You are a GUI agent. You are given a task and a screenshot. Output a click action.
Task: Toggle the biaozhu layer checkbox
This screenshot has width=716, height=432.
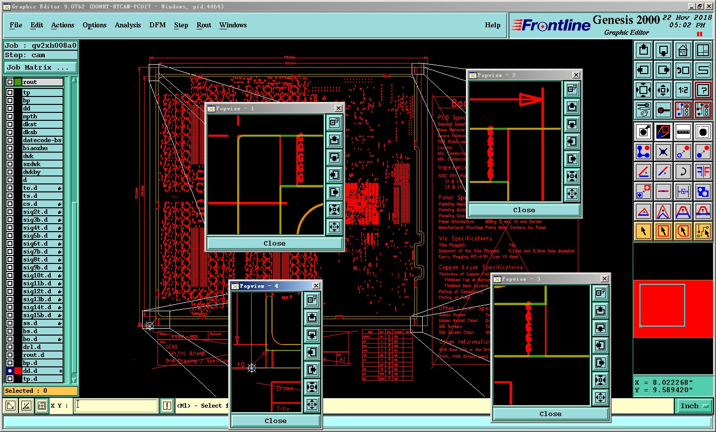9,148
